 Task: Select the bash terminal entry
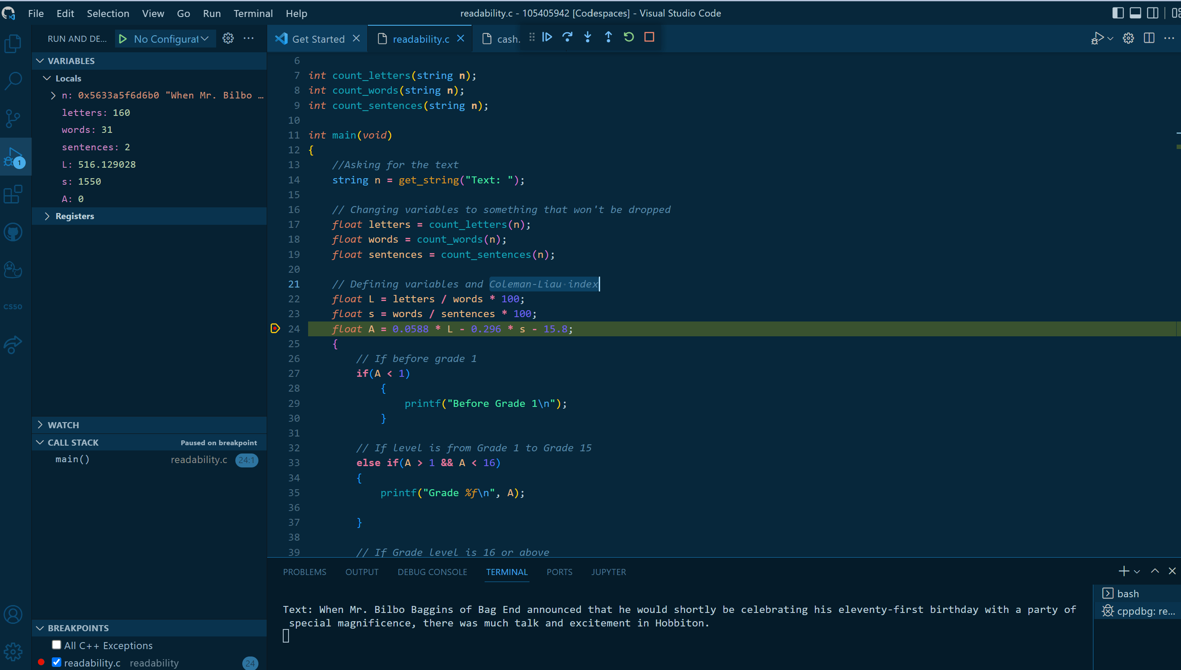[x=1127, y=594]
